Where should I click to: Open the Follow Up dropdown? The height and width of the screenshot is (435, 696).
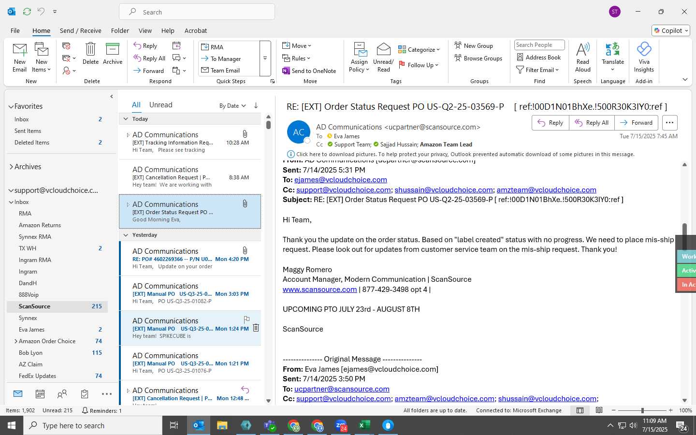pyautogui.click(x=419, y=65)
